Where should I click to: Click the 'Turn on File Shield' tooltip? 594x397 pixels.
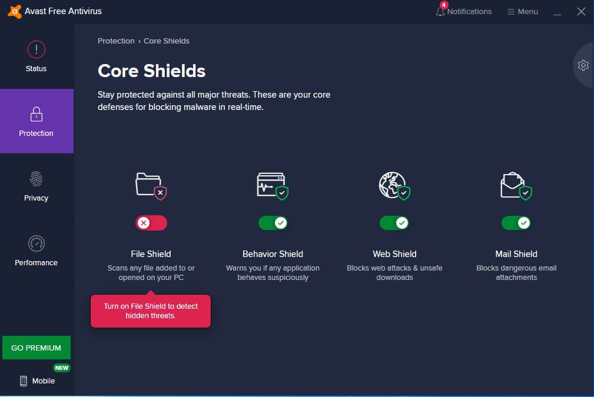(x=151, y=311)
